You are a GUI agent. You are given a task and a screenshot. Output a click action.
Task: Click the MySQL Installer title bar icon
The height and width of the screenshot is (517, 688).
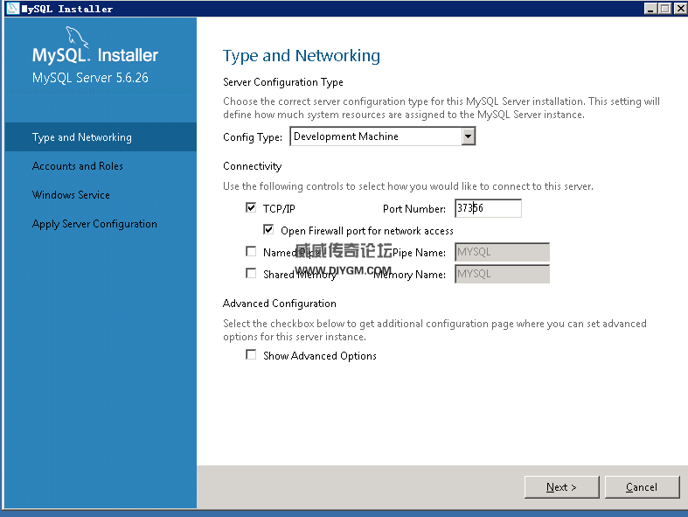pos(13,9)
